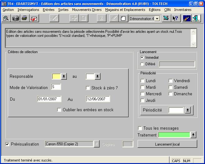The width and height of the screenshot is (205, 164).
Task: Select the 'Différé' launch radio button
Action: 142,64
